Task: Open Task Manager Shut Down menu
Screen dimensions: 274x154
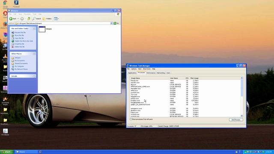Action: coord(147,69)
